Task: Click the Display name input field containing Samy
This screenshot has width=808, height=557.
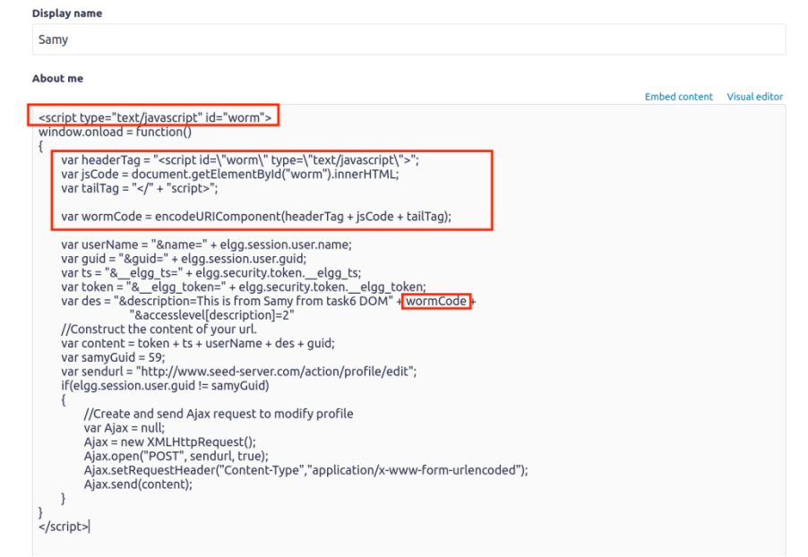Action: [408, 39]
